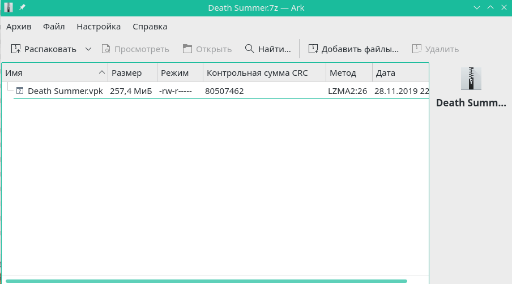Screen dimensions: 512x284
Task: Sort by the Имя column header
Action: [x=55, y=73]
